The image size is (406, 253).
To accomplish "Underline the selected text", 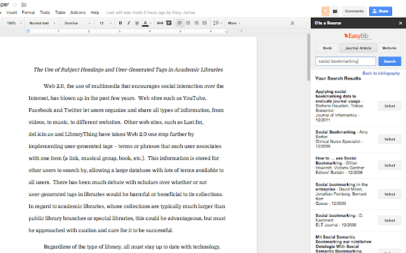I will pyautogui.click(x=137, y=23).
